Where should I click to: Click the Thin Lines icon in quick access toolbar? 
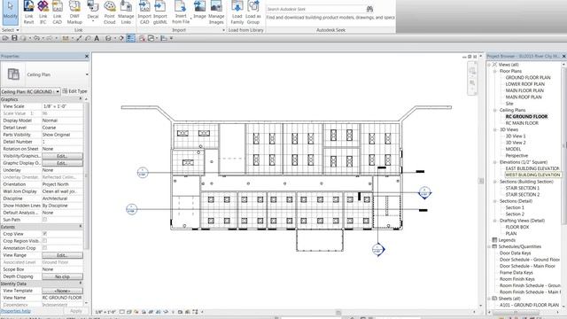click(x=131, y=38)
